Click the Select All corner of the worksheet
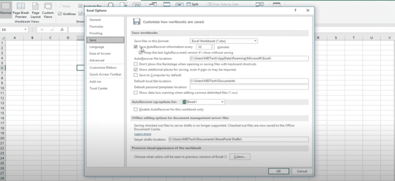This screenshot has width=395, height=181. click(3, 38)
